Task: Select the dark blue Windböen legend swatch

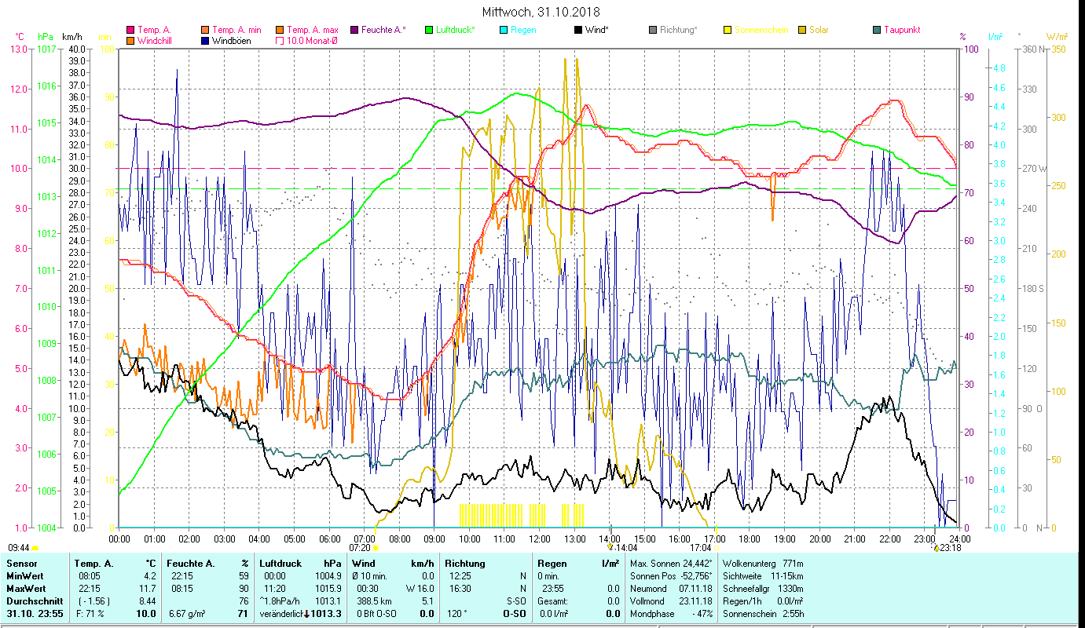Action: [x=205, y=41]
